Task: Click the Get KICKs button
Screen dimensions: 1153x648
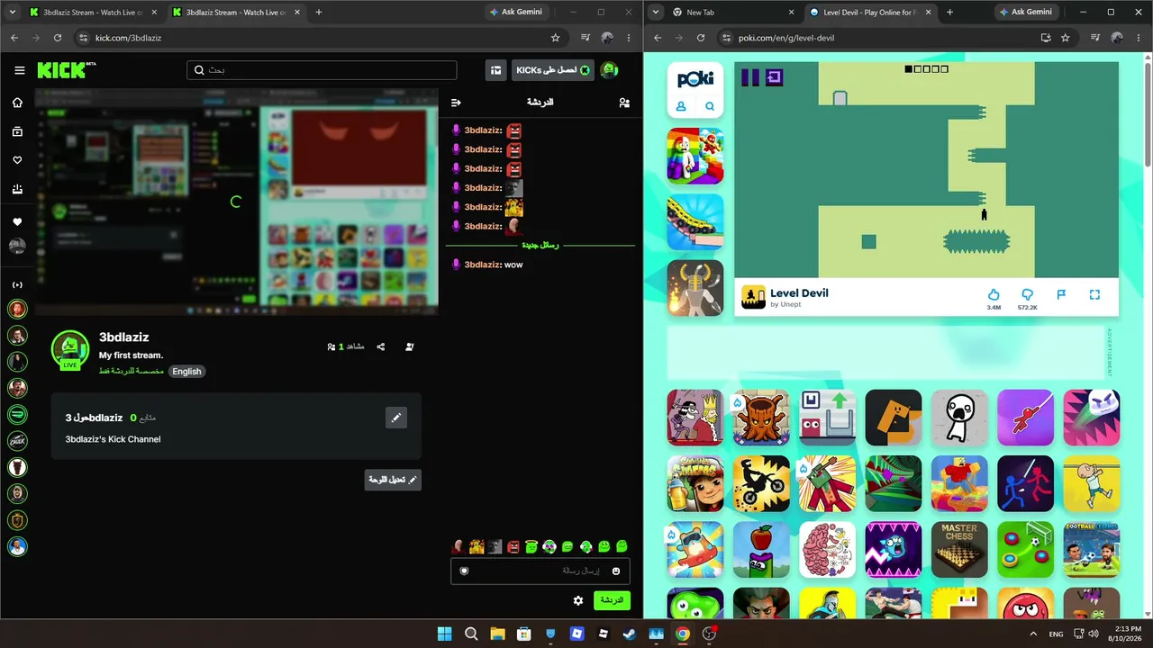Action: click(x=554, y=70)
